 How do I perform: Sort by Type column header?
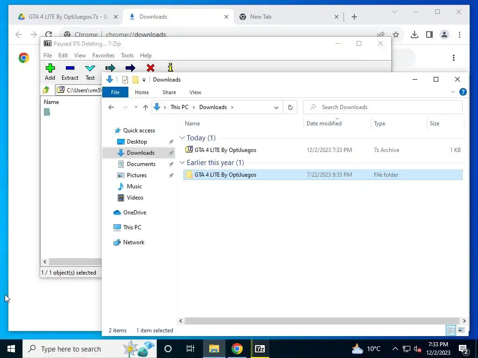point(380,123)
